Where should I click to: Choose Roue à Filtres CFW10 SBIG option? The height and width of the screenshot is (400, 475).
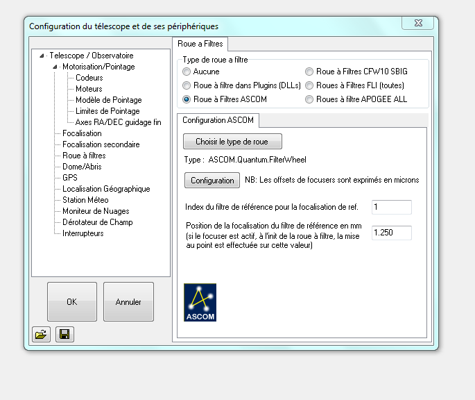(309, 72)
